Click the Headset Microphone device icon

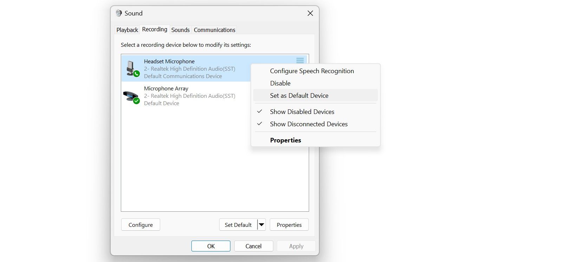tap(132, 69)
